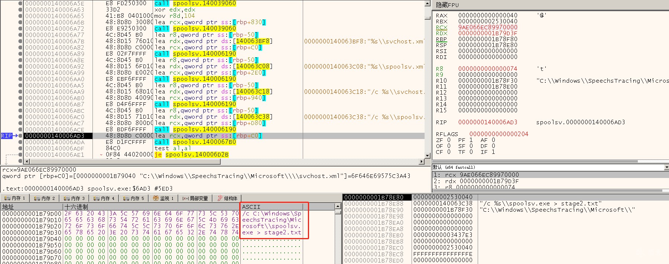Select dump row address 0000000001B79D00

[x=32, y=214]
